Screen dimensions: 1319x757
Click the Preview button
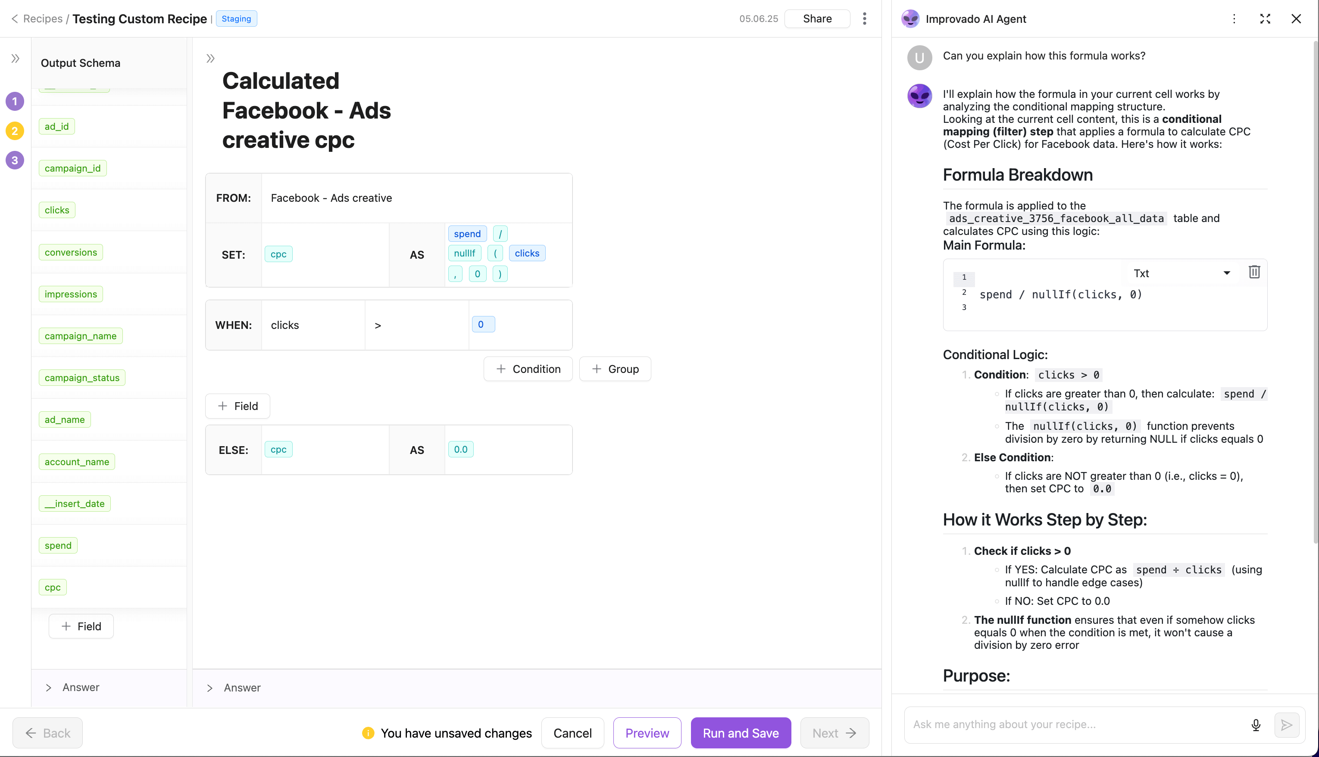[647, 733]
